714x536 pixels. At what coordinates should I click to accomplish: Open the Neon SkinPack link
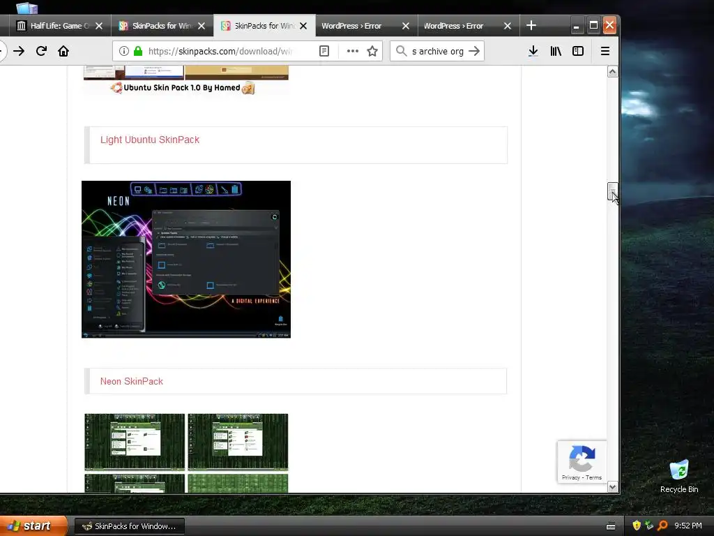[x=132, y=382]
